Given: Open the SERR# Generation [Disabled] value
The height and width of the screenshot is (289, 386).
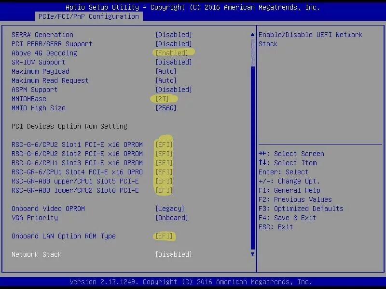Looking at the screenshot, I should (x=174, y=35).
